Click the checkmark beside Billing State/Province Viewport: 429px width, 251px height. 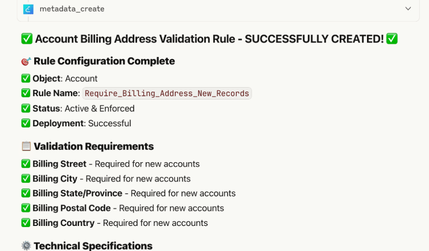coord(26,194)
